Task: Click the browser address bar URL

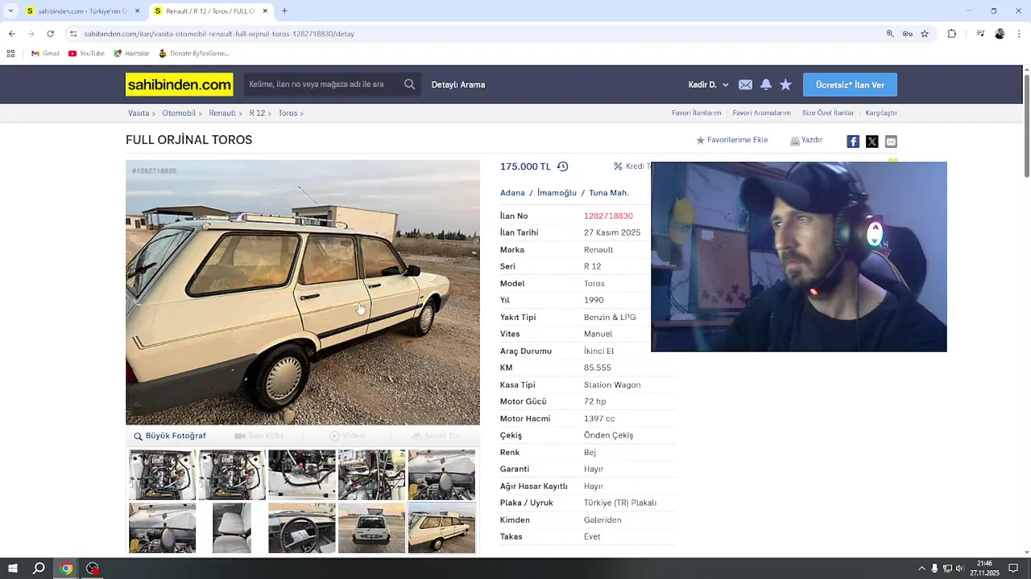Action: pos(219,34)
